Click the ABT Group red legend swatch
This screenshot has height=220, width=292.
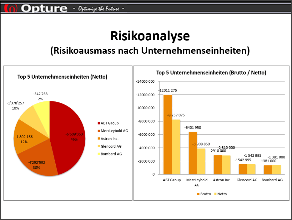(x=98, y=123)
